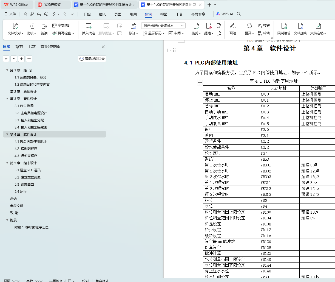Switch to the 引用 ribbon tab
This screenshot has height=282, width=335.
click(x=133, y=14)
